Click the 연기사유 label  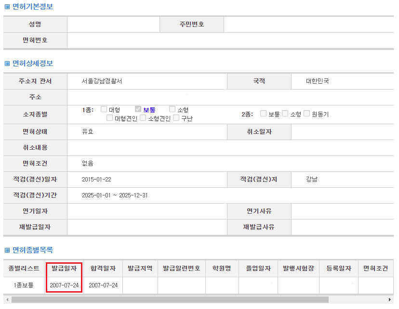click(x=259, y=211)
